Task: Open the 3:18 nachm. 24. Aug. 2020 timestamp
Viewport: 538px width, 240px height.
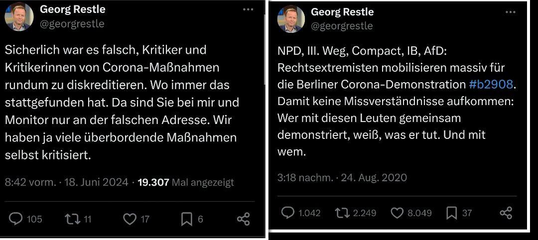Action: 342,177
